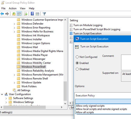This screenshot has height=119, width=131.
Task: Click the Windows Update folder icon
Action: [x=18, y=82]
